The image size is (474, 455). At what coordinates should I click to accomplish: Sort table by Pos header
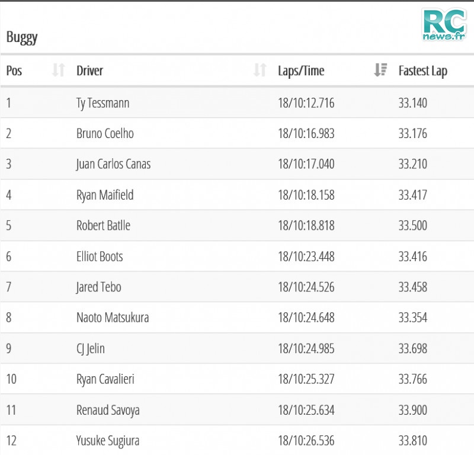14,71
